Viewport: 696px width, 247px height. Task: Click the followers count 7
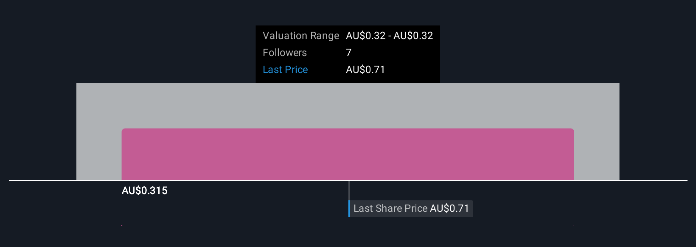point(349,53)
